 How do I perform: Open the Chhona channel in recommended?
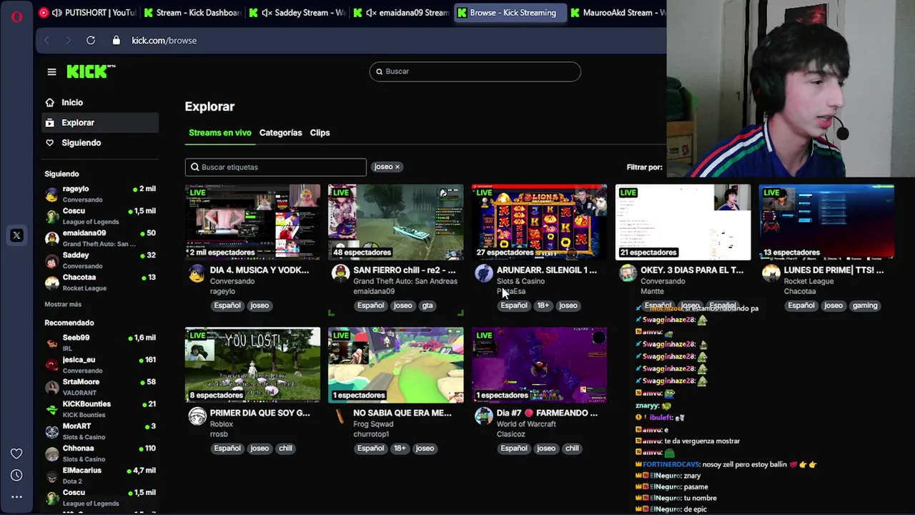(x=100, y=453)
